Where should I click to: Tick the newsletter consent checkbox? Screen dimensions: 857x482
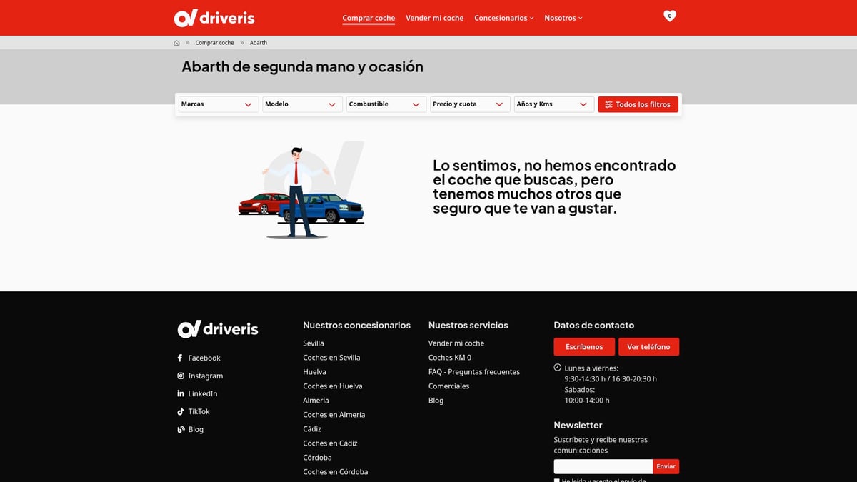[x=557, y=481]
